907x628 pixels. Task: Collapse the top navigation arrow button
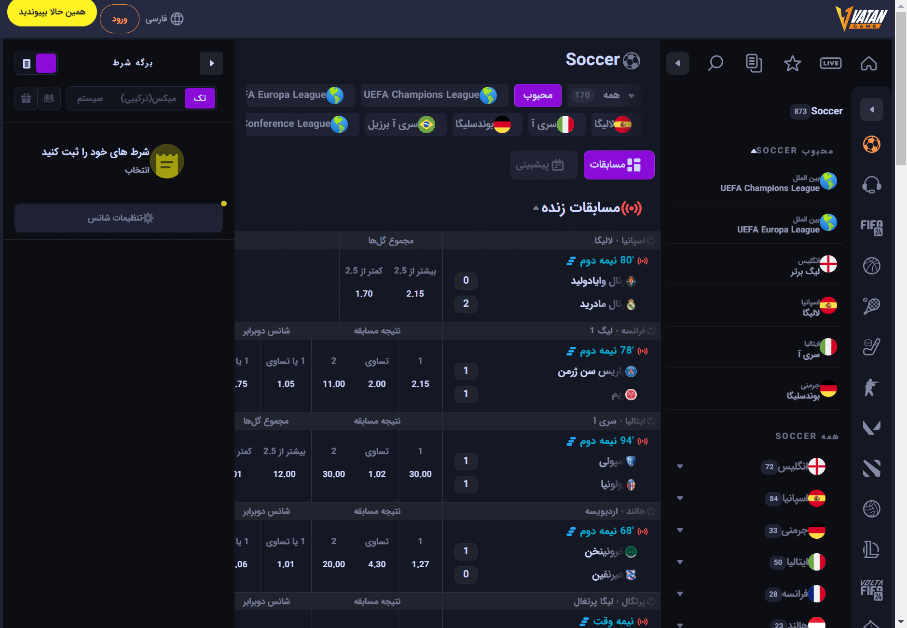click(678, 63)
